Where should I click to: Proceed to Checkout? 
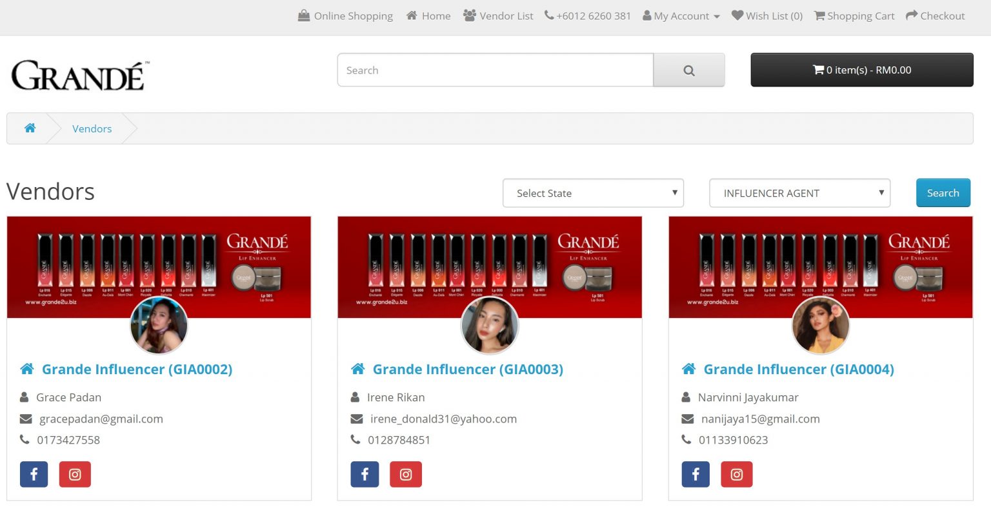click(936, 16)
